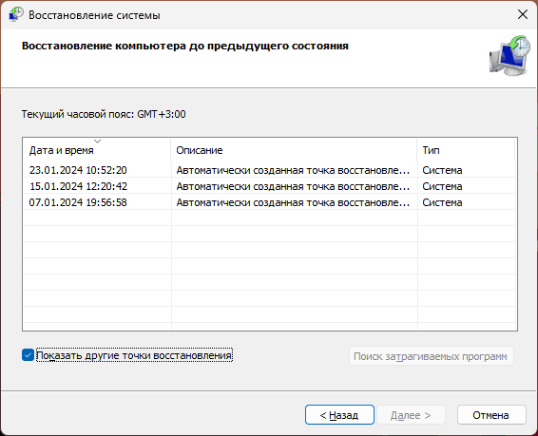Select restore point 07.01.2024 19:56:58

[269, 202]
